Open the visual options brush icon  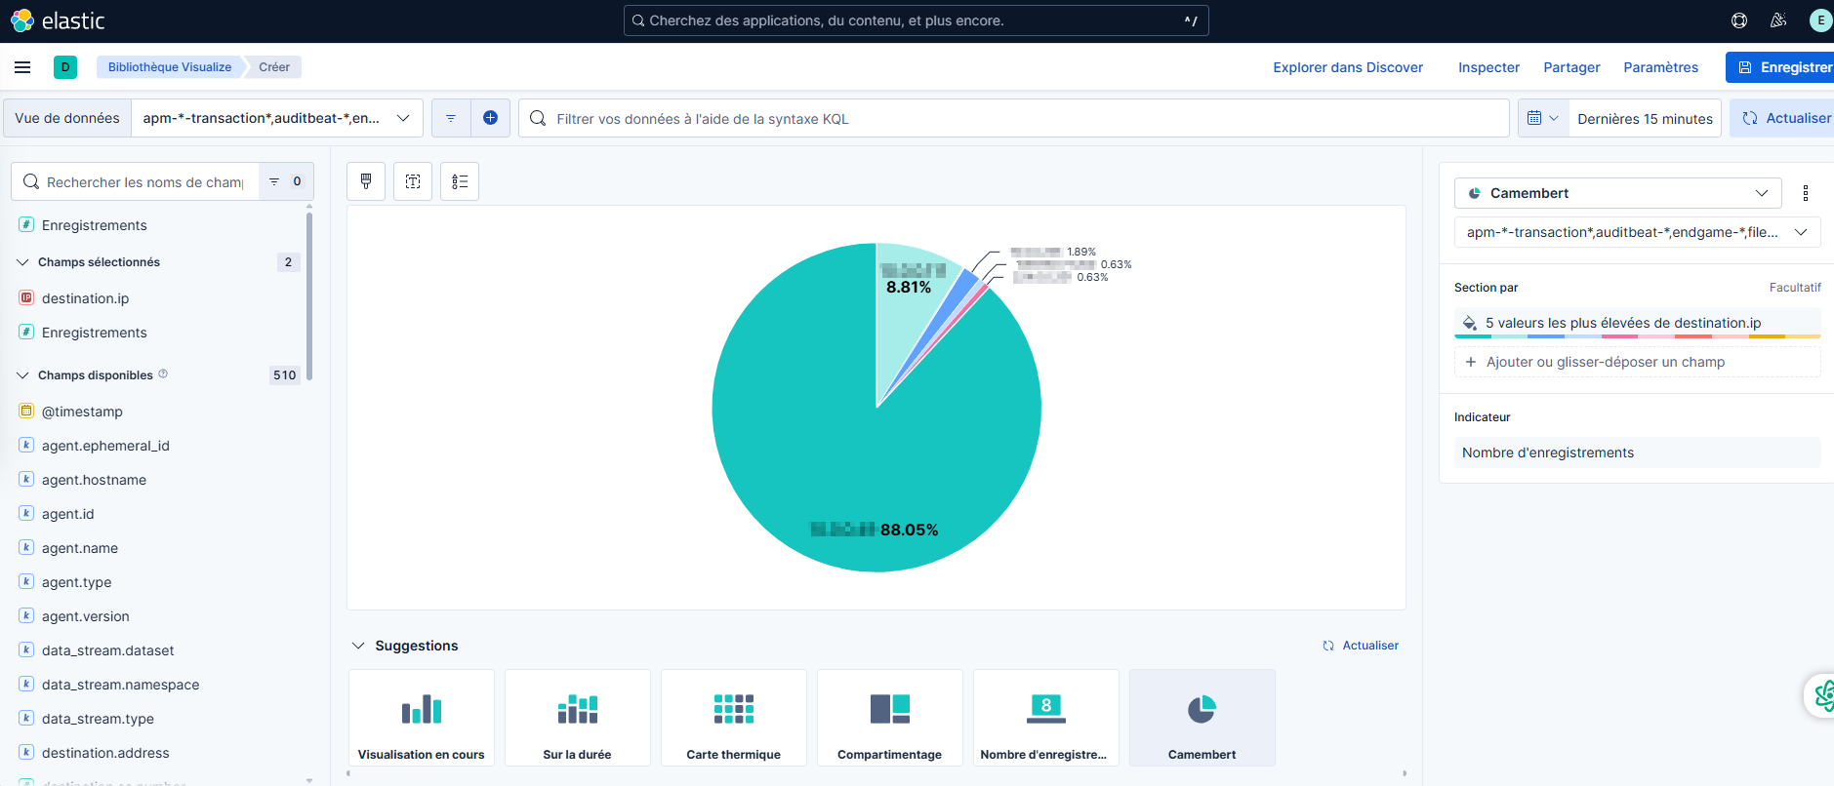tap(366, 181)
